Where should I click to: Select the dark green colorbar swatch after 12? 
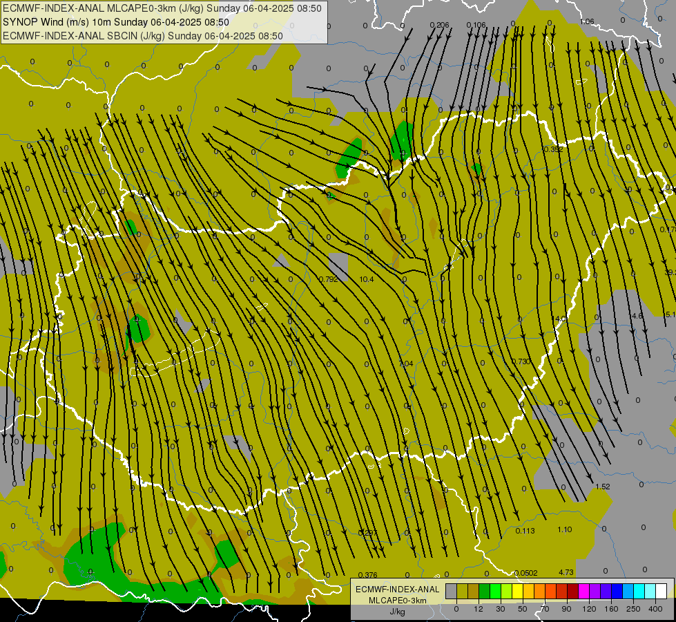tap(485, 591)
